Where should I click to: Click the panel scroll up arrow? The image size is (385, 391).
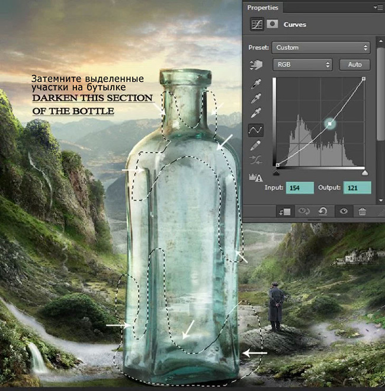click(380, 41)
